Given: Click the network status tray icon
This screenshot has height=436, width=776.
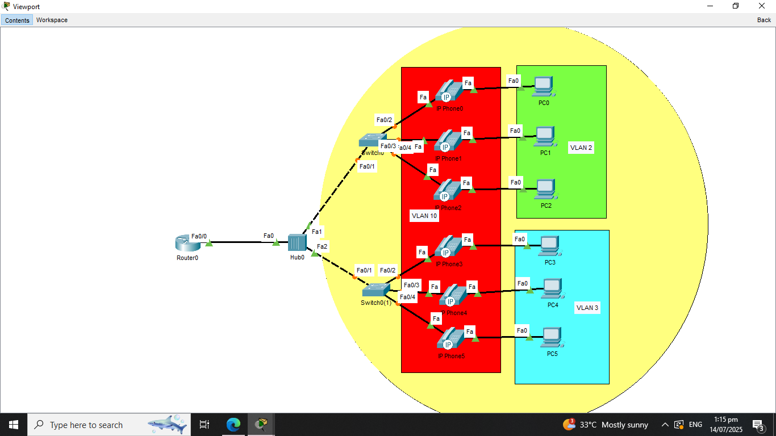Looking at the screenshot, I should pos(679,425).
